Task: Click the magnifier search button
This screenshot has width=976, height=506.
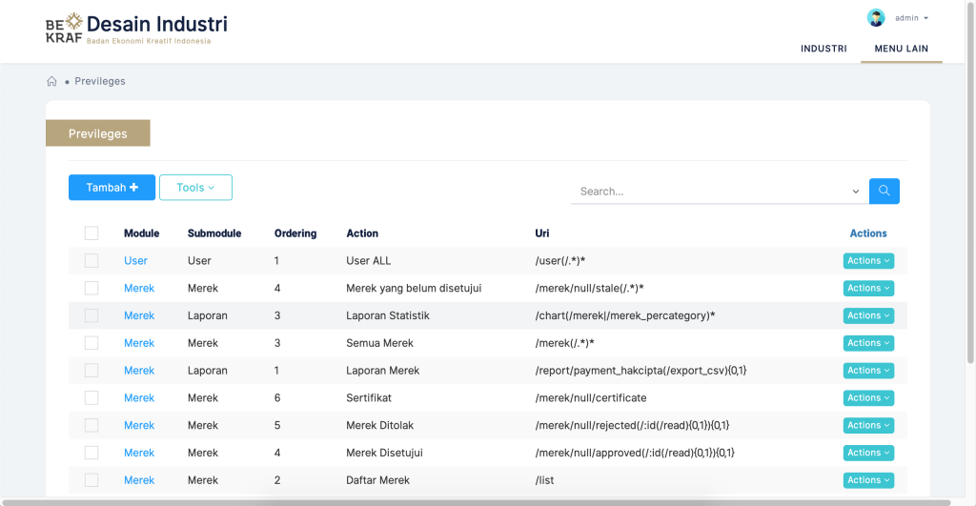Action: click(x=884, y=192)
